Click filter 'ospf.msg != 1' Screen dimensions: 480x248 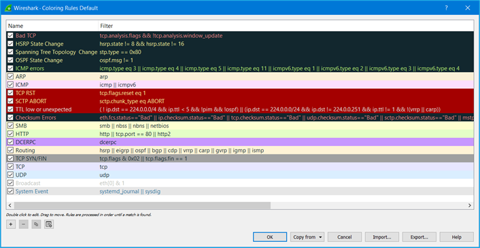click(x=116, y=60)
